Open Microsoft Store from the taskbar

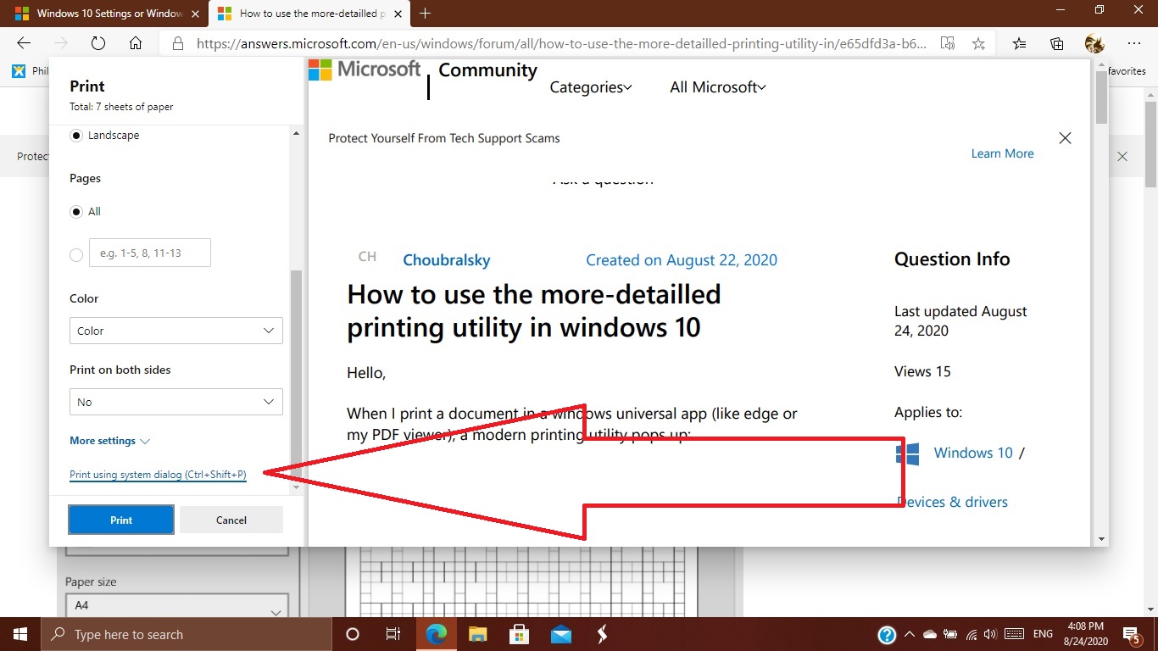519,634
